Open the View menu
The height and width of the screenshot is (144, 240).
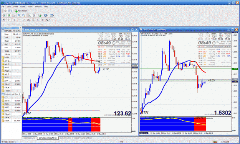point(9,7)
